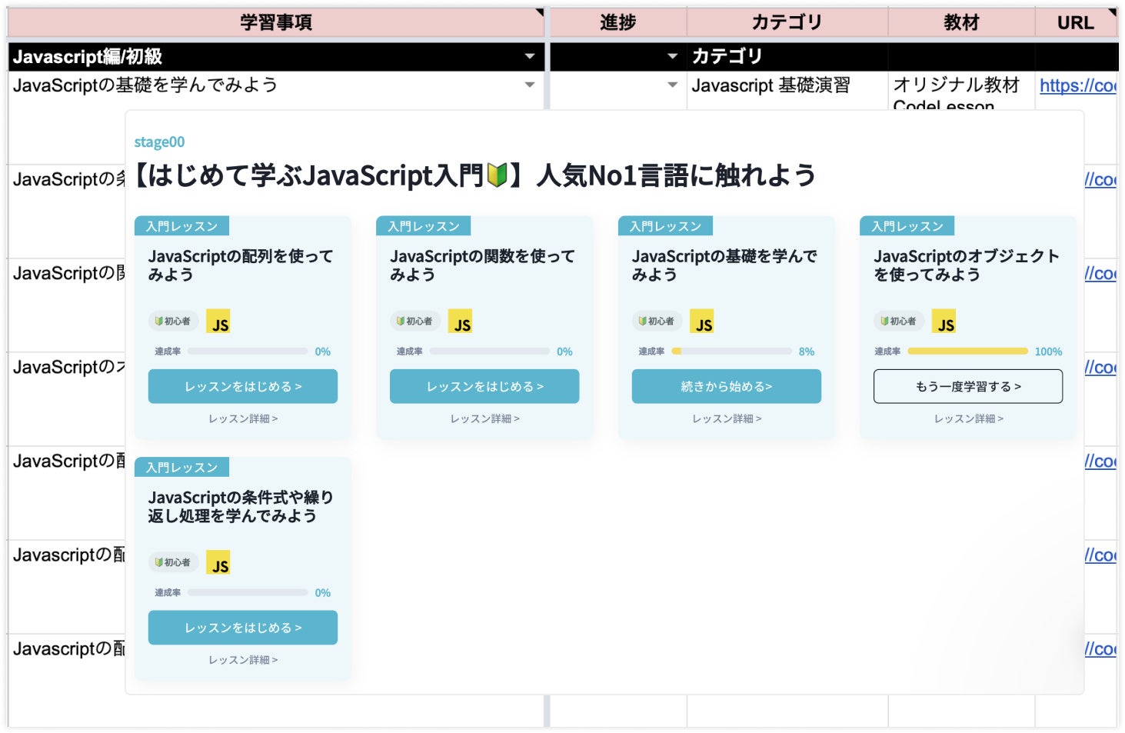Click the 入門レッスン tag on the 配列 card

[x=182, y=226]
